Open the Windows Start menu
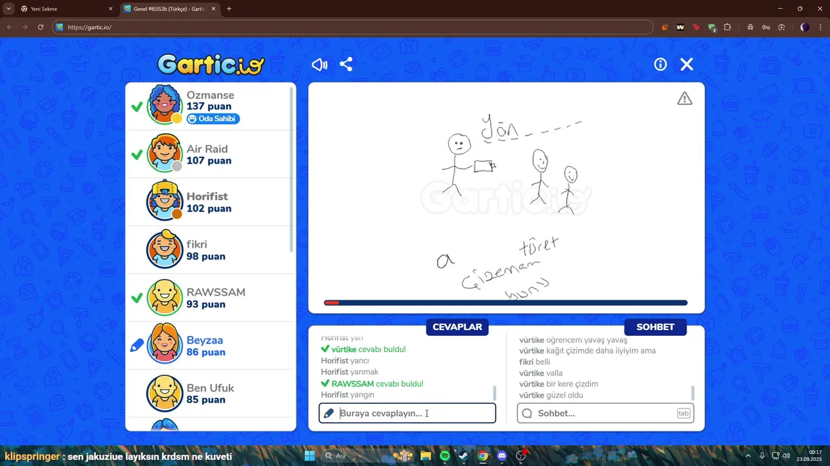The image size is (830, 466). tap(309, 456)
